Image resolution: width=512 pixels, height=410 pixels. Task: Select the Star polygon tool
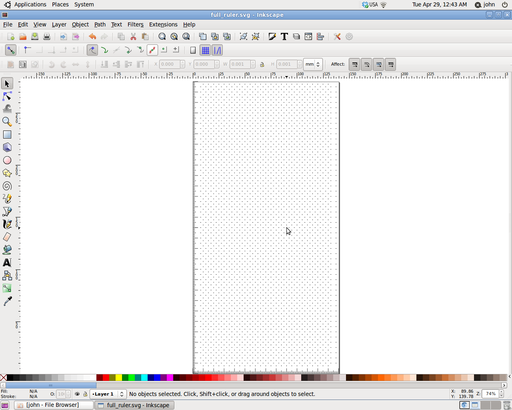point(7,173)
